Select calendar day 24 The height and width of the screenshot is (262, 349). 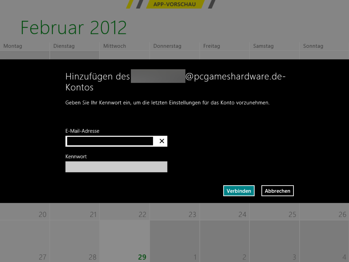225,212
